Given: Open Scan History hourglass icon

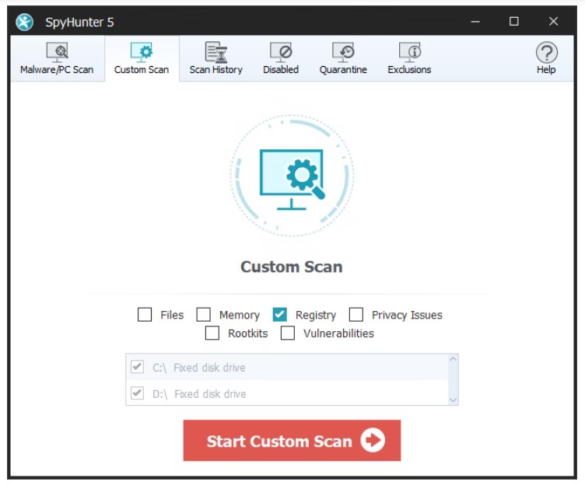Looking at the screenshot, I should click(x=216, y=52).
